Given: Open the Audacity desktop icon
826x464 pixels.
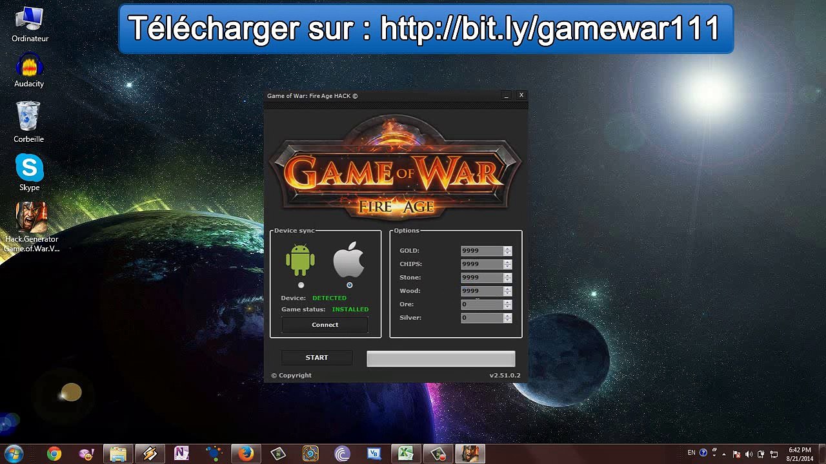Looking at the screenshot, I should [x=29, y=70].
